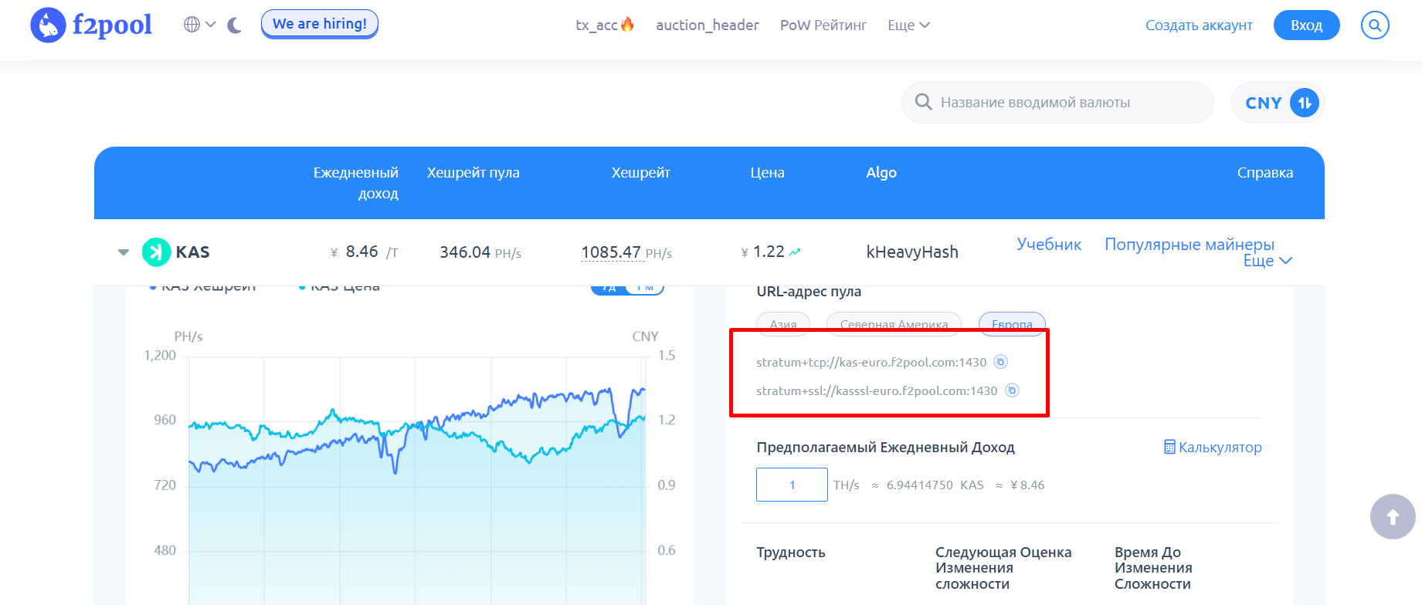Viewport: 1422px width, 605px height.
Task: Click the Вход login button
Action: pos(1307,25)
